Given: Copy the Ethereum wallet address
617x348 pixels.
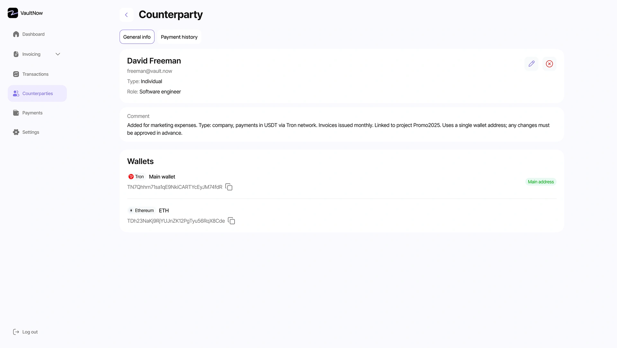Looking at the screenshot, I should click(231, 221).
